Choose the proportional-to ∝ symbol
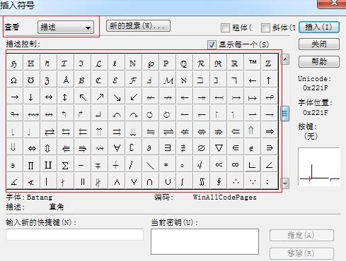Viewport: 346px width, 261px height. [219, 164]
